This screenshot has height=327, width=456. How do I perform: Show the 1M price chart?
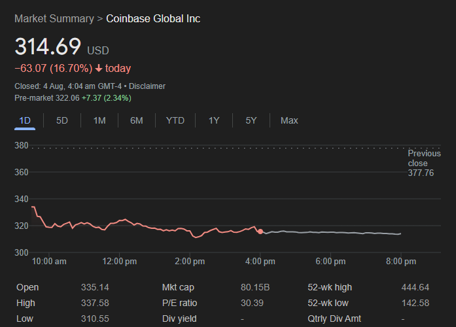[99, 120]
